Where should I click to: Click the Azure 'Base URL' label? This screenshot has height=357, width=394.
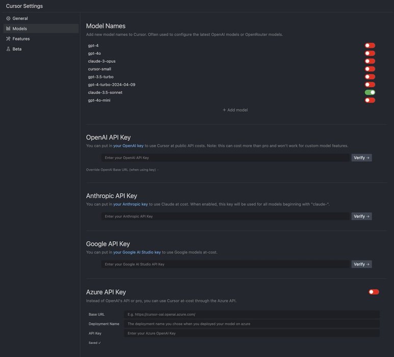[x=96, y=315]
